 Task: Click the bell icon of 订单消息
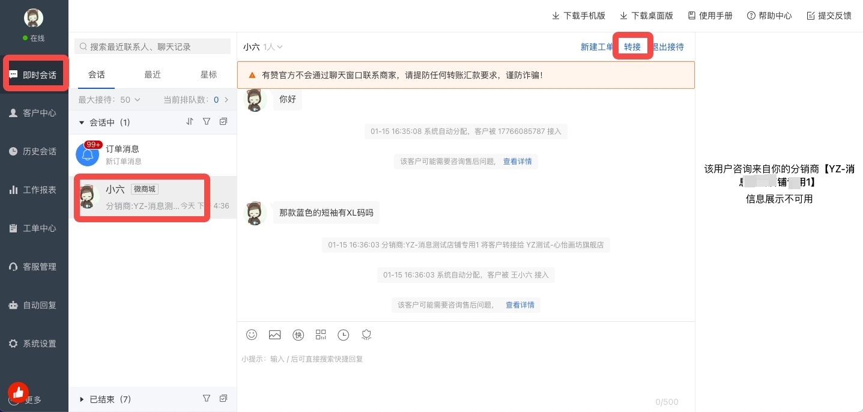pyautogui.click(x=88, y=155)
